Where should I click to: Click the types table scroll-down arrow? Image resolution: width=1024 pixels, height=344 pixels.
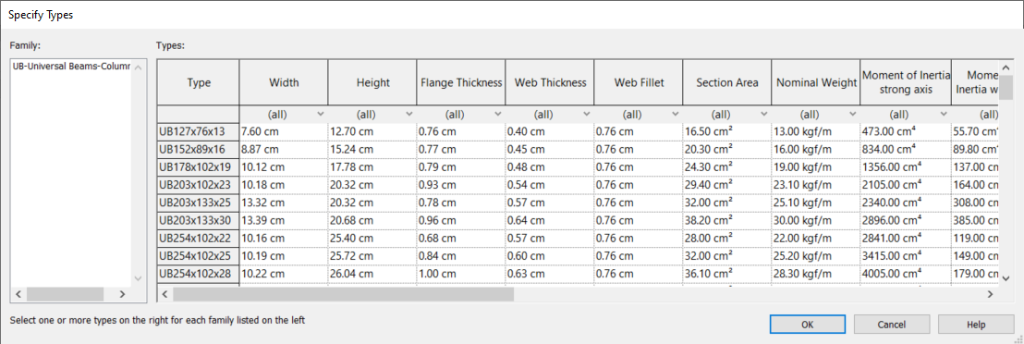pos(1007,278)
